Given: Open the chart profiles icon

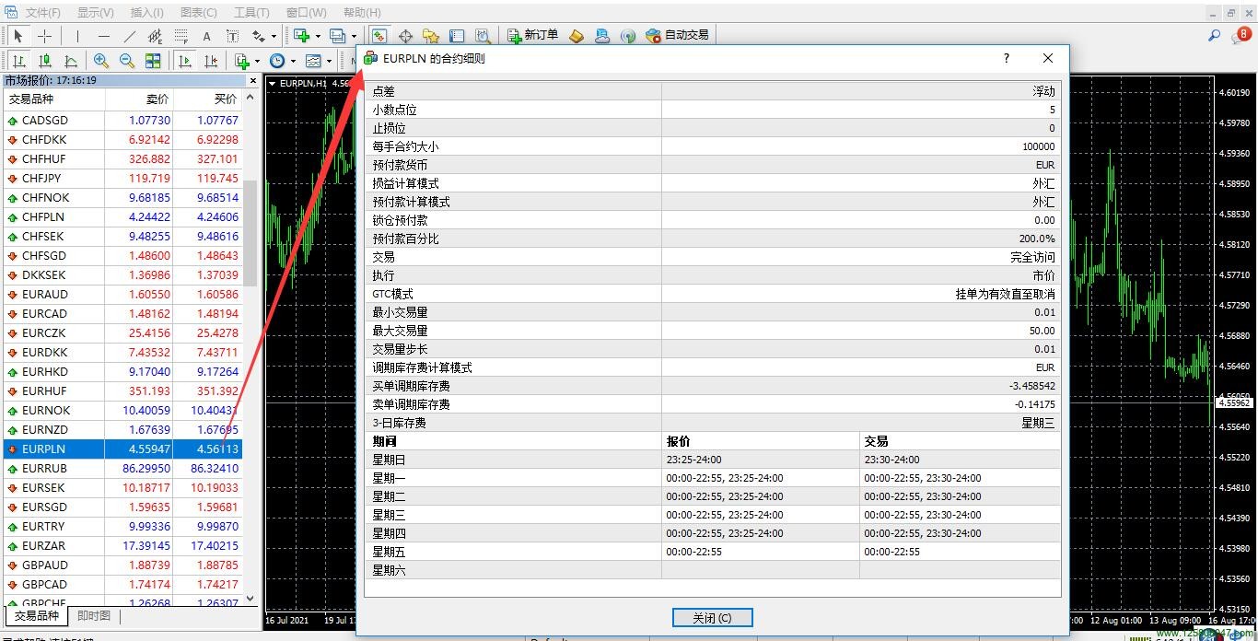Looking at the screenshot, I should [337, 36].
